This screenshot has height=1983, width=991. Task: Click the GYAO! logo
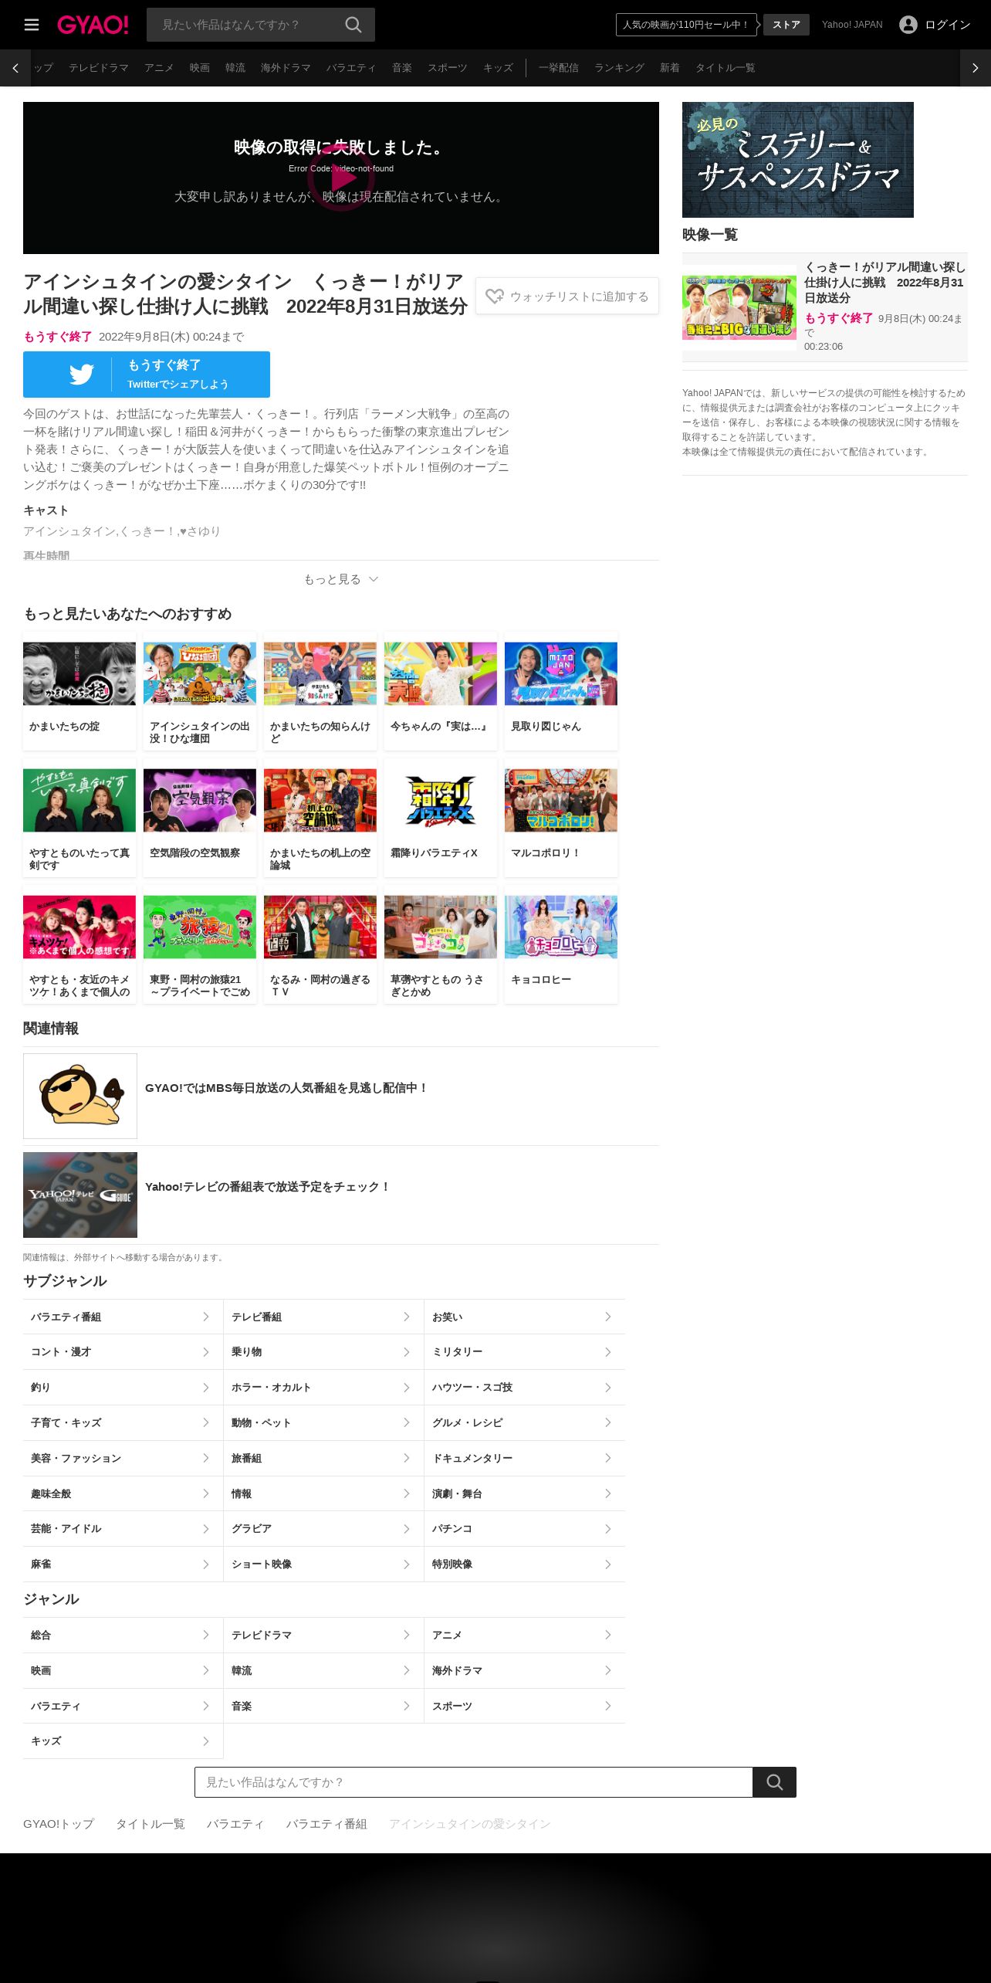point(93,25)
